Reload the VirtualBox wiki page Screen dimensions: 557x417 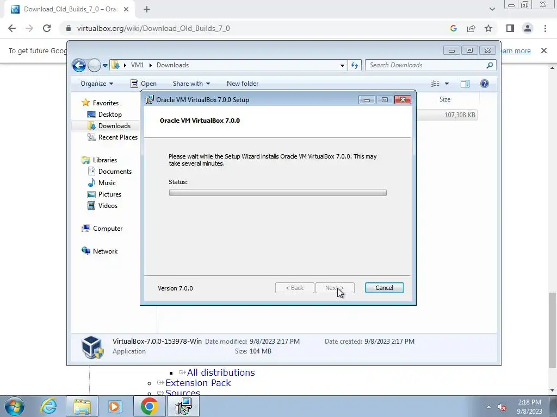47,28
